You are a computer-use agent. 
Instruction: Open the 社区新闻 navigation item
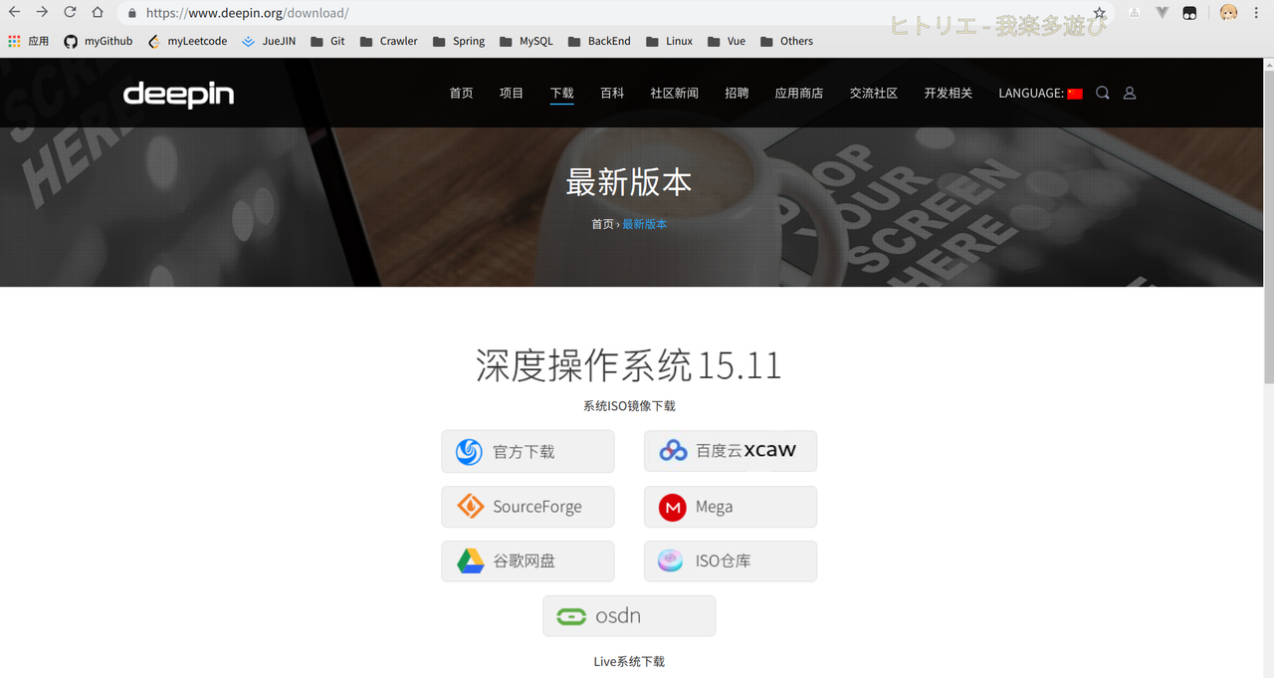tap(675, 93)
